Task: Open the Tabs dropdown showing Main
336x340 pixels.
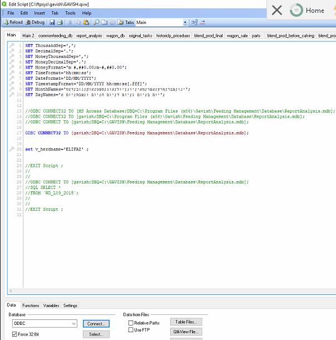Action: [185, 23]
